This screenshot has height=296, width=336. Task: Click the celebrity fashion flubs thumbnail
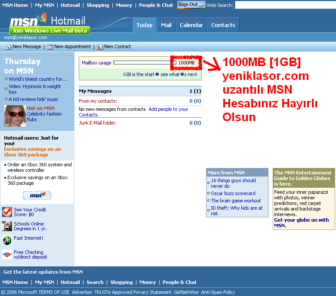click(15, 116)
